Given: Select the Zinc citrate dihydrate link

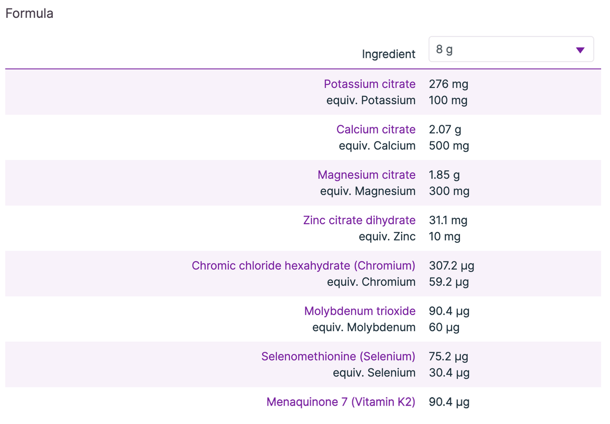Looking at the screenshot, I should click(359, 220).
